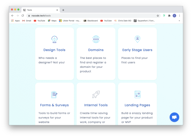
Task: Open the Blackboard bookmark
Action: tap(91, 21)
